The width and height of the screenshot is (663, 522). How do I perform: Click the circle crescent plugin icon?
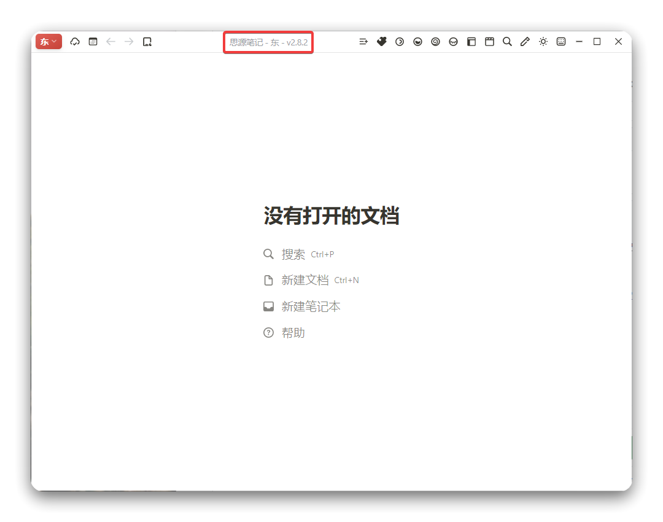(400, 42)
